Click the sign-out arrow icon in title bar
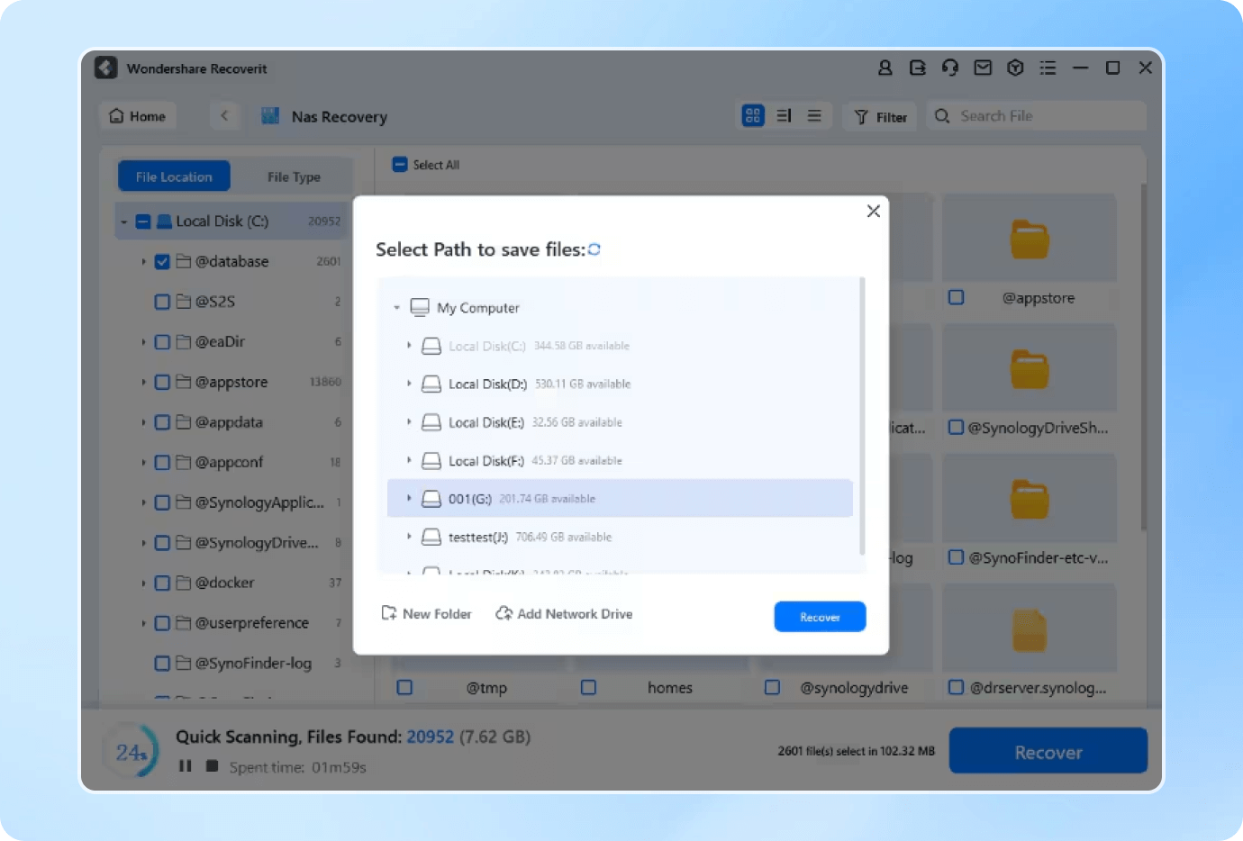Screen dimensions: 1243x841 917,68
